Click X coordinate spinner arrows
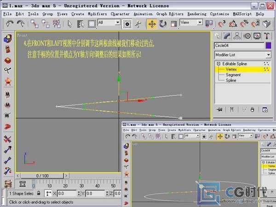Viewport: 276px width, 207px height. 79,194
